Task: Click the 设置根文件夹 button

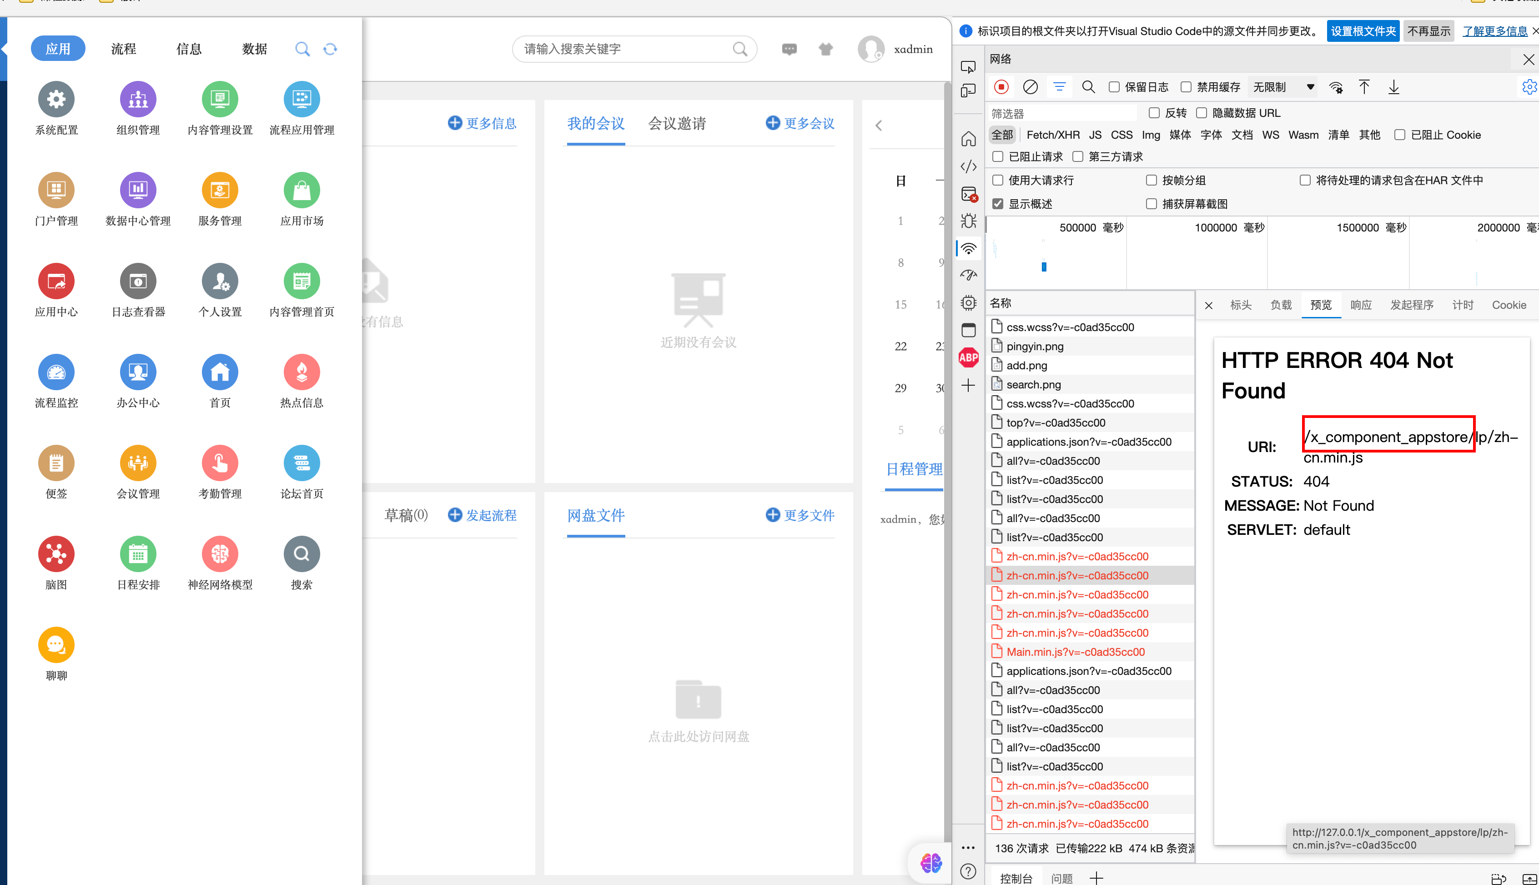Action: click(1363, 31)
